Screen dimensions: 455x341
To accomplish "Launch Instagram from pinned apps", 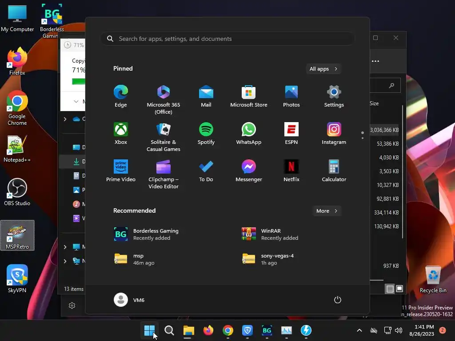I will tap(334, 133).
